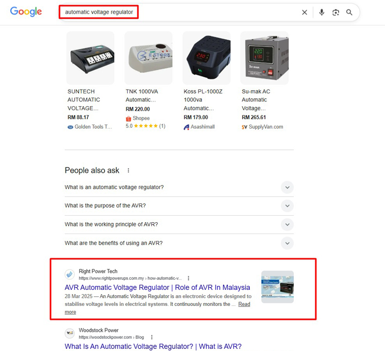Expand 'What are the benefits of using an AVR?'
385x351 pixels.
(x=179, y=243)
